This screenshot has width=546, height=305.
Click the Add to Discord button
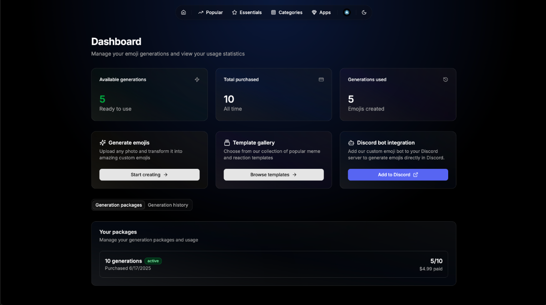point(398,175)
